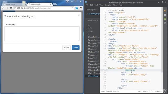This screenshot has width=168, height=94.
Task: Click line number 21 in the gutter
Action: pyautogui.click(x=104, y=70)
